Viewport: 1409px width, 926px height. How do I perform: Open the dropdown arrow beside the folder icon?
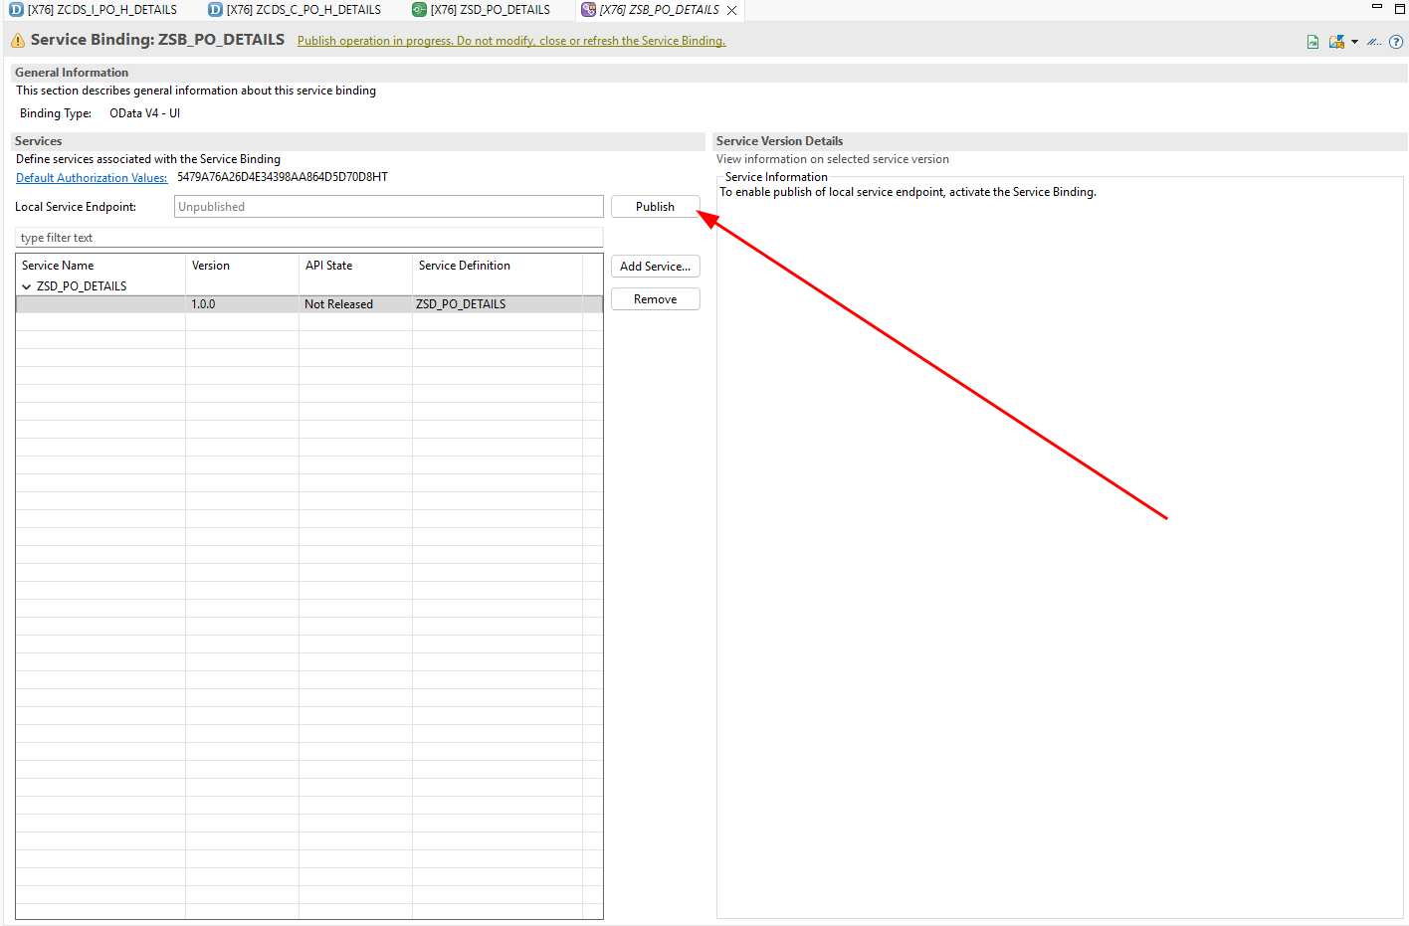(x=1354, y=42)
